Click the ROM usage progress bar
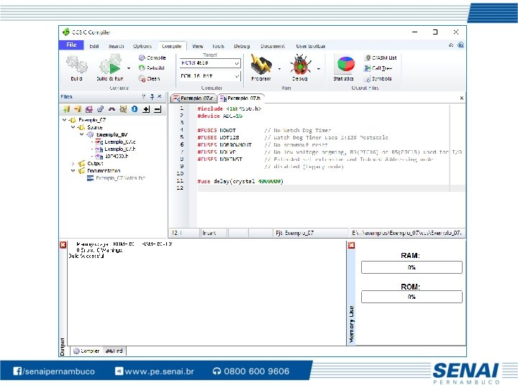The width and height of the screenshot is (518, 388). (x=412, y=297)
